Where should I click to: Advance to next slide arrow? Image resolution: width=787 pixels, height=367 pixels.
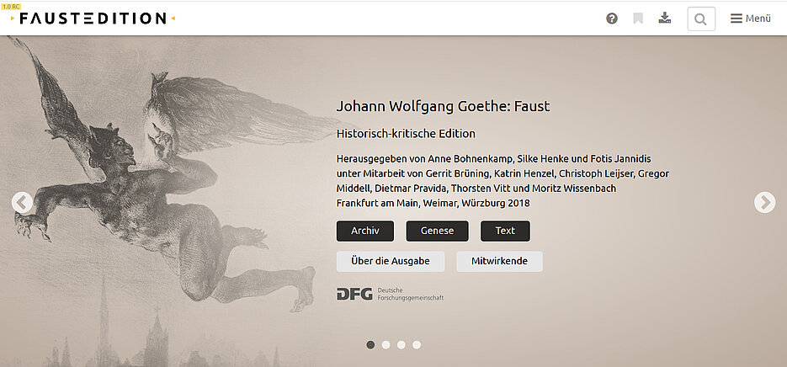(x=764, y=202)
